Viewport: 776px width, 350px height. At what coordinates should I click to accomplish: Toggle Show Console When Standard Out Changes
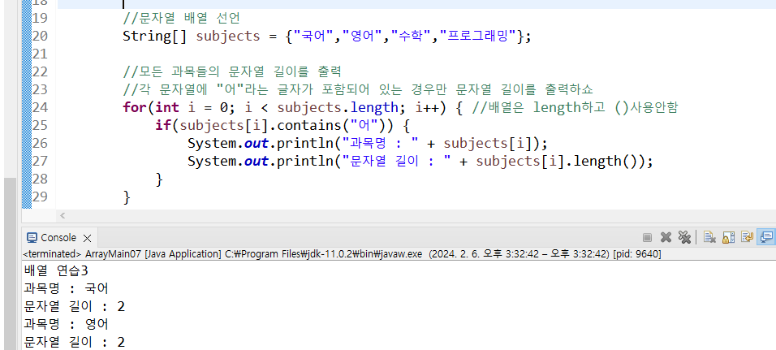(766, 238)
